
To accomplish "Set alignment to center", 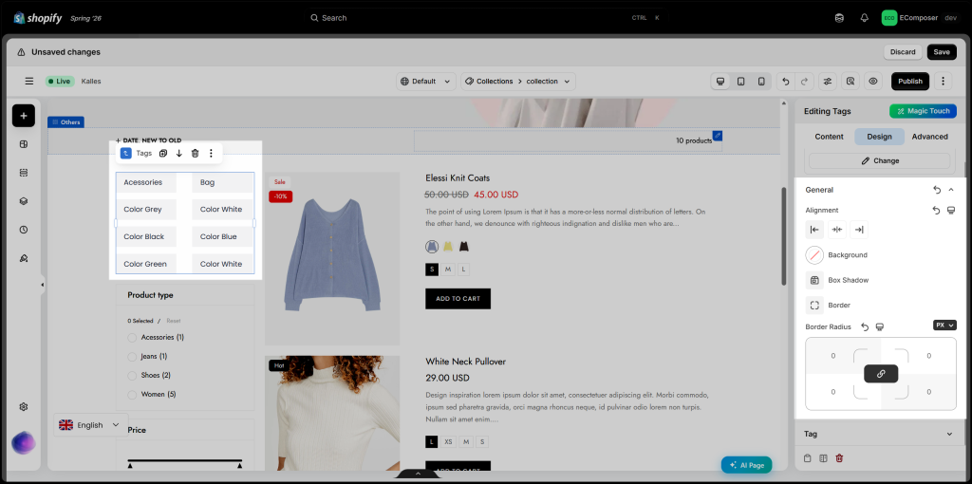I will tap(837, 230).
